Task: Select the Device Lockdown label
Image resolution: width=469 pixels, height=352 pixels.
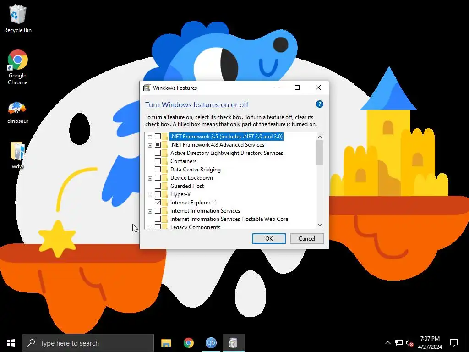Action: [191, 177]
